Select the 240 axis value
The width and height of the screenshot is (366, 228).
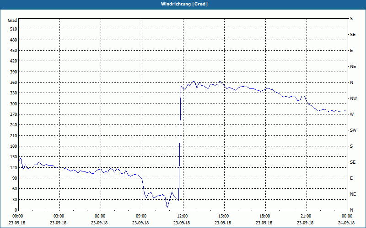click(x=13, y=125)
